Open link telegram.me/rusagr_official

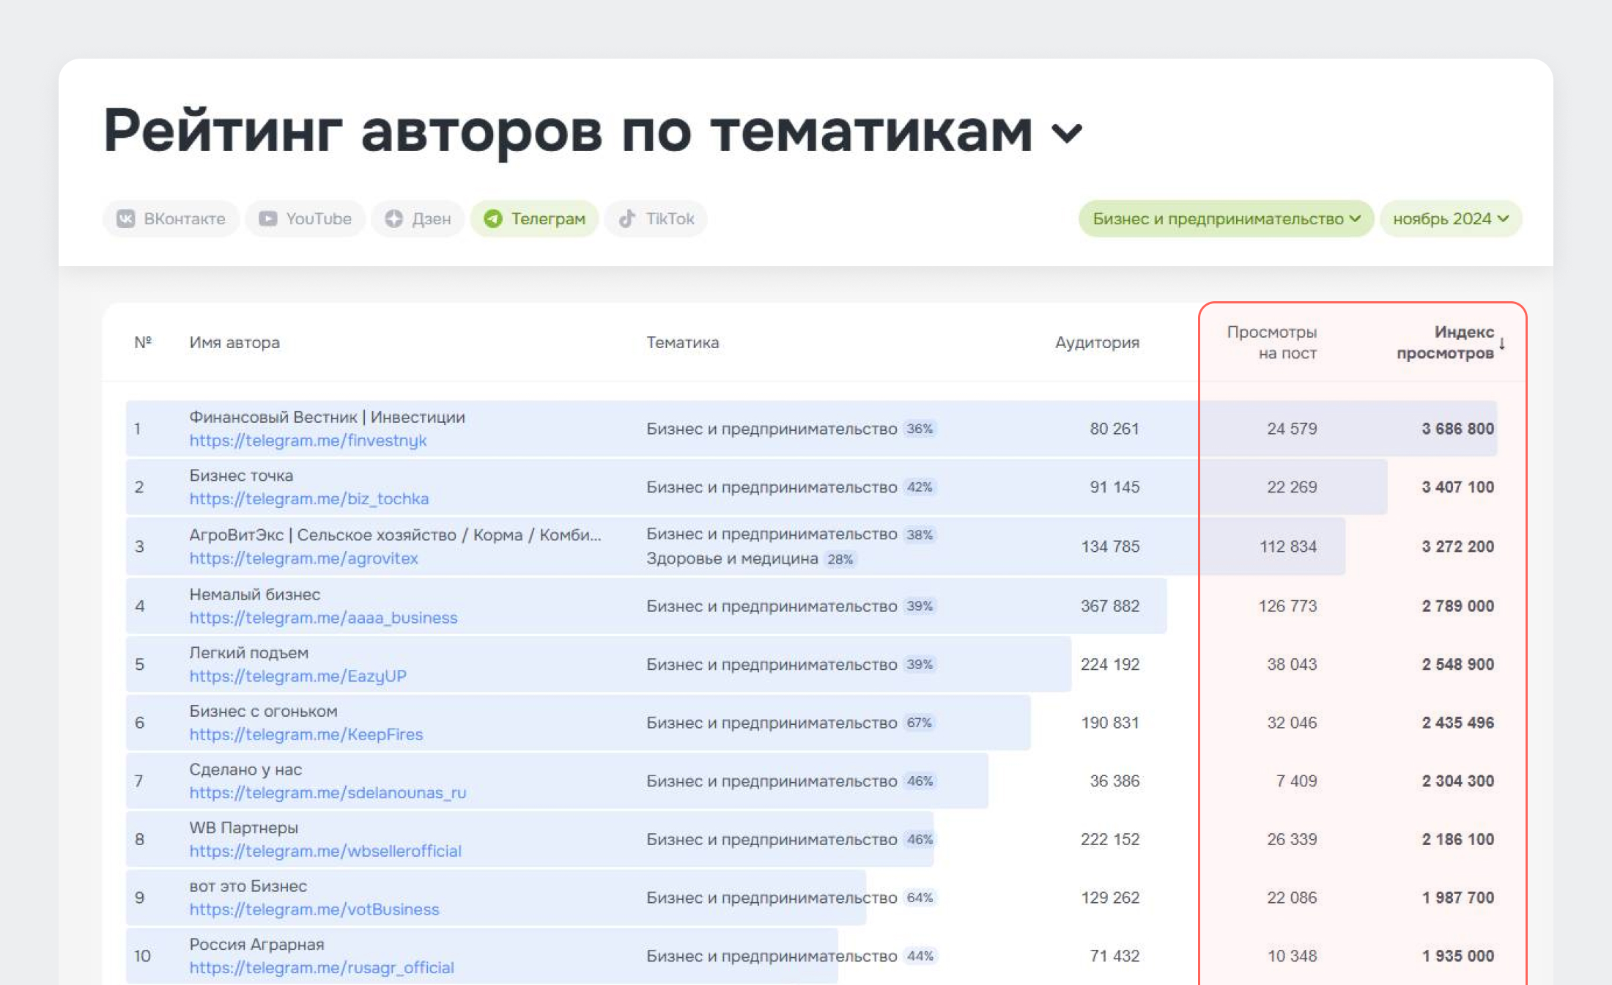coord(322,967)
